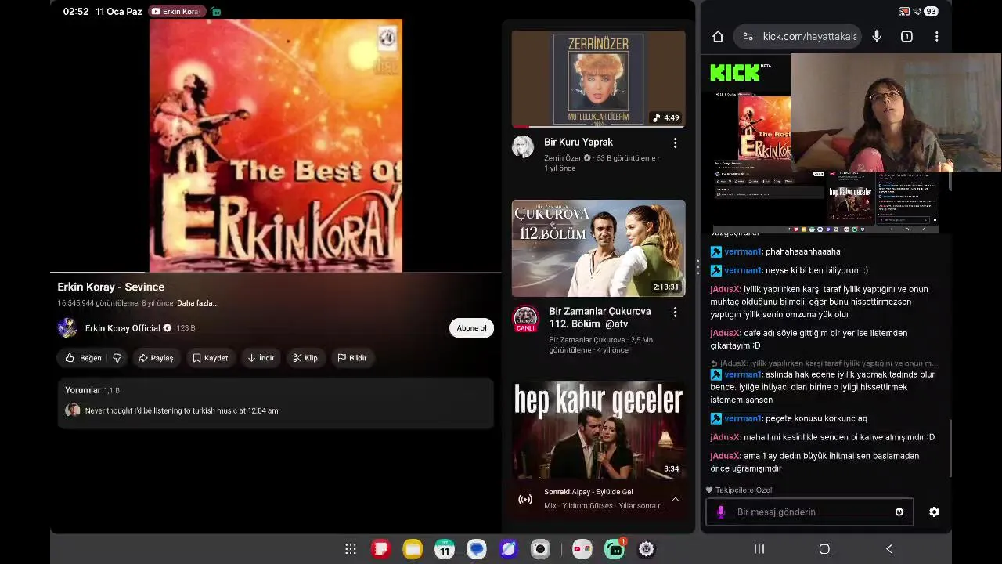Open options for Bir Zamanlar Çukurova video

(x=675, y=312)
